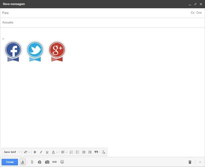Open more options arrow beside trash
This screenshot has height=167, width=205.
[200, 162]
